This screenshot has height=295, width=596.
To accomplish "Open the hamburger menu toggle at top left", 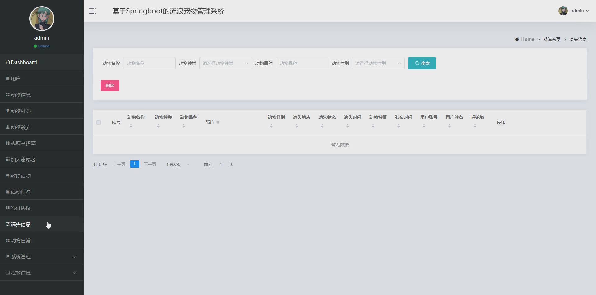I will click(92, 11).
